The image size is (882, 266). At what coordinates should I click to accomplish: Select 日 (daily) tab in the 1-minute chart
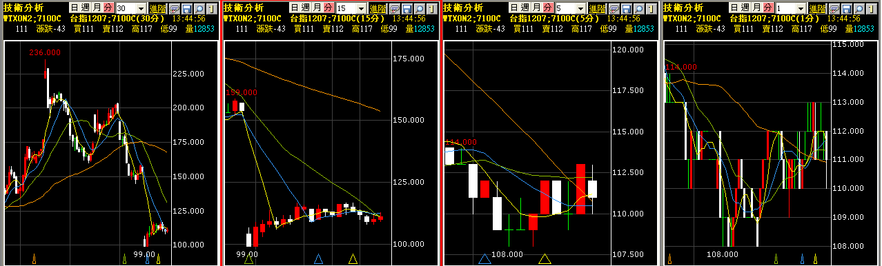735,8
